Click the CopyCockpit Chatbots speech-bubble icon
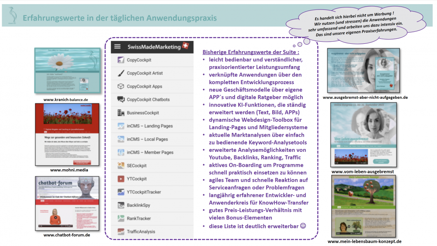Screen dimensions: 437x246 coord(121,99)
